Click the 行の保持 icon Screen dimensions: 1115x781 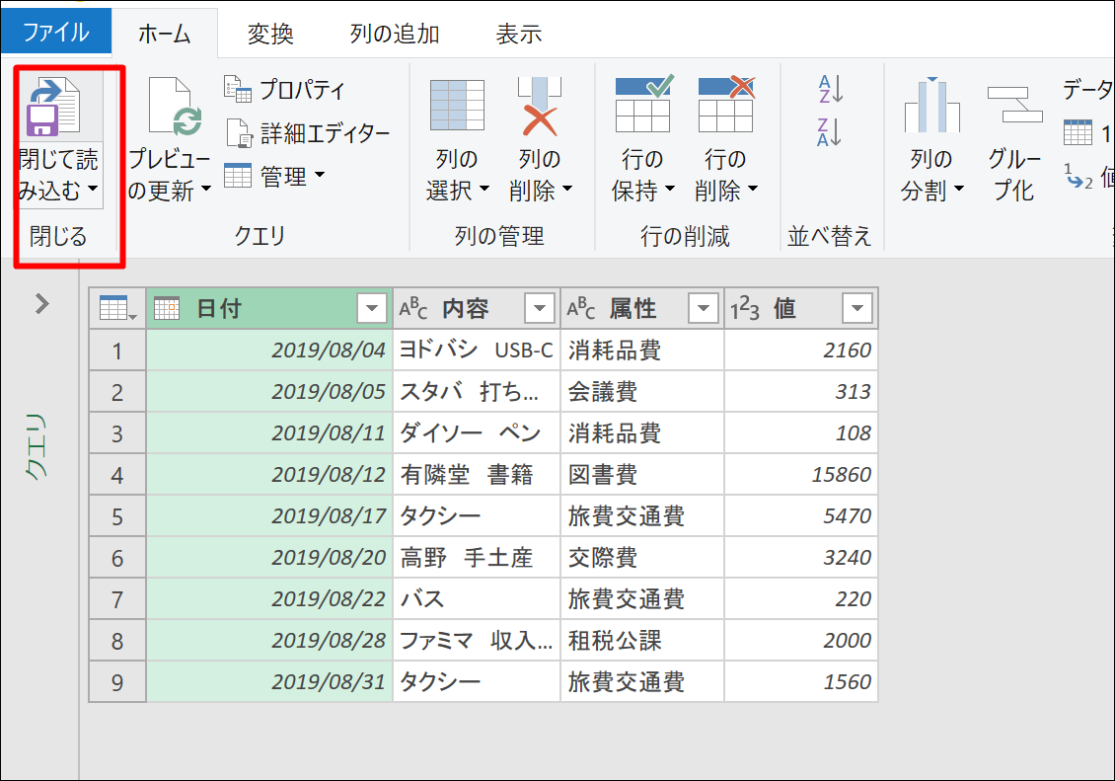point(643,105)
